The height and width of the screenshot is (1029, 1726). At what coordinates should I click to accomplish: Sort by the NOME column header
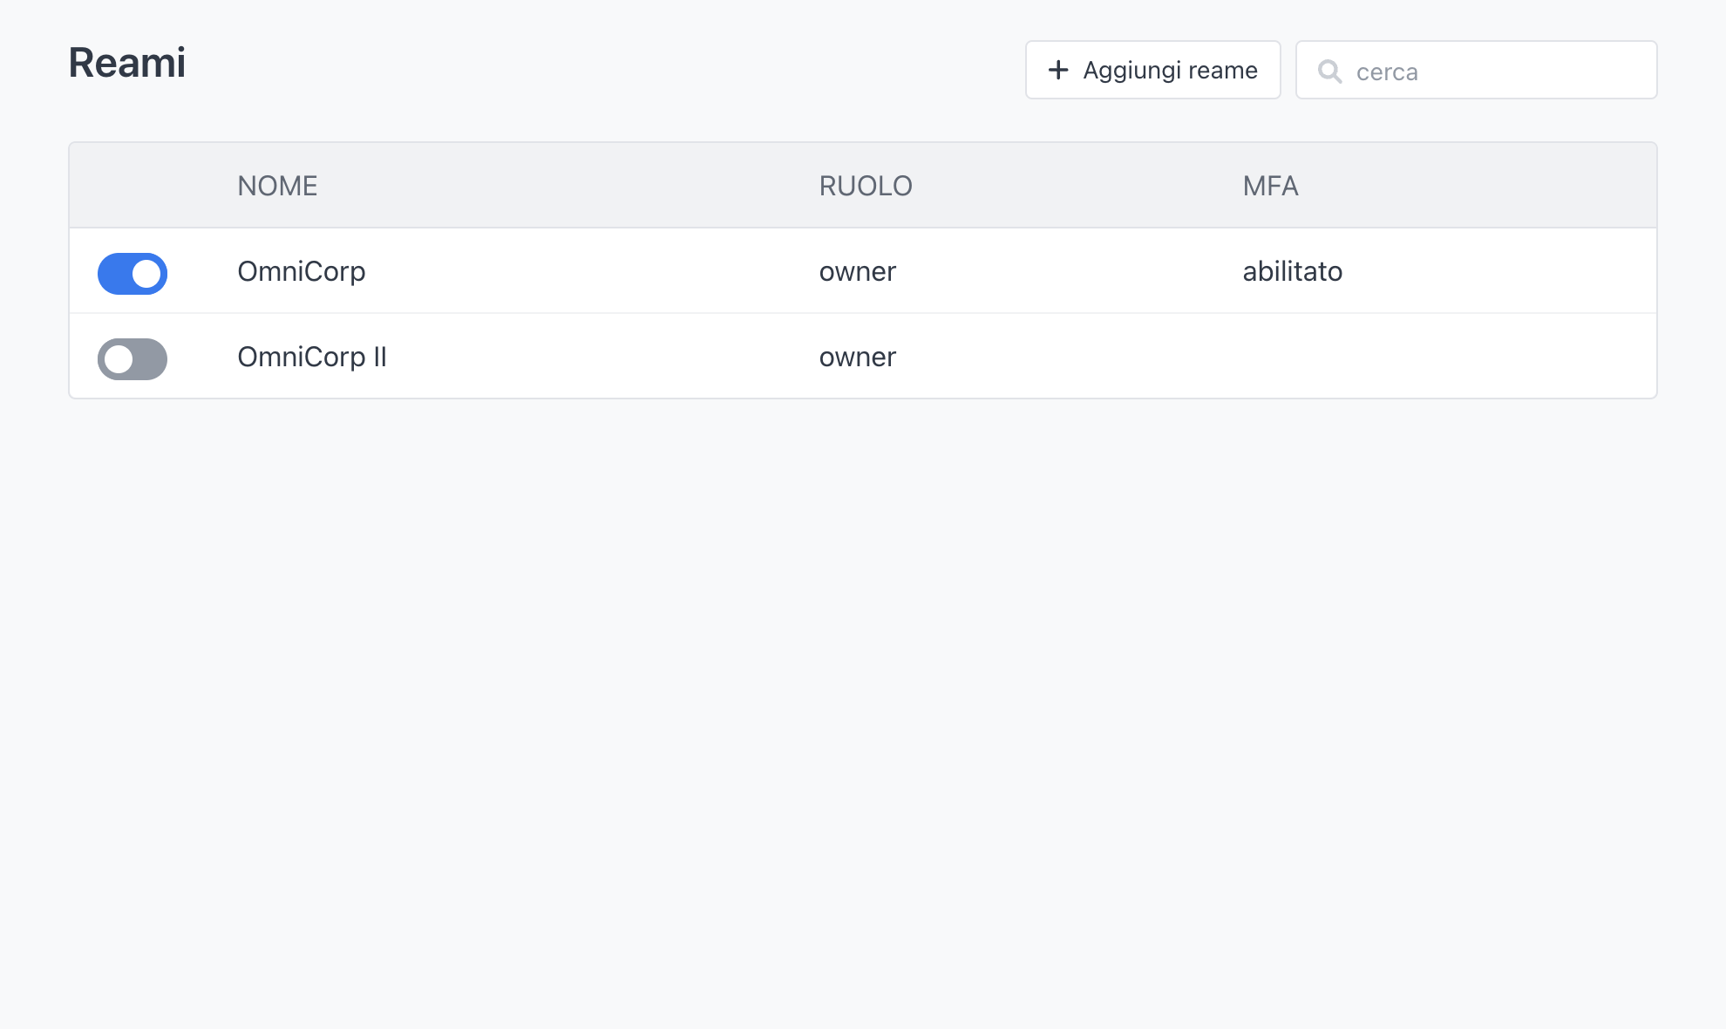277,186
